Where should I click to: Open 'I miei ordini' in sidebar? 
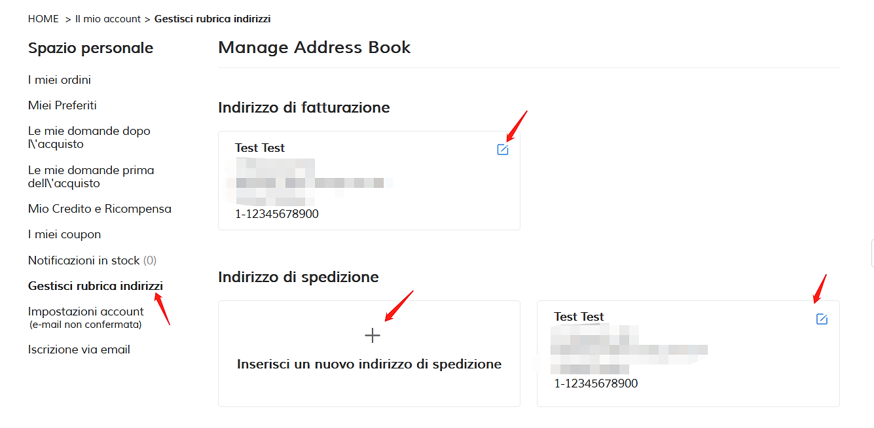(x=60, y=80)
